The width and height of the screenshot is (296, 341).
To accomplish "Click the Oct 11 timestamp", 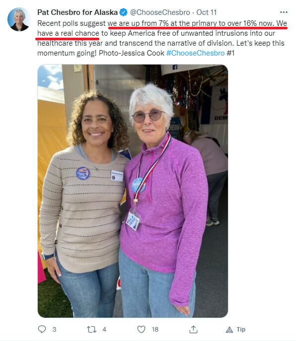I will point(206,12).
